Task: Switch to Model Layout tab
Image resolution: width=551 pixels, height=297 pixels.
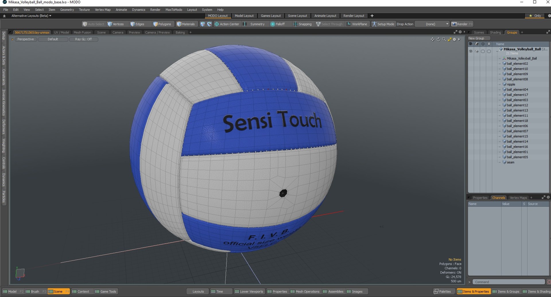Action: 244,16
